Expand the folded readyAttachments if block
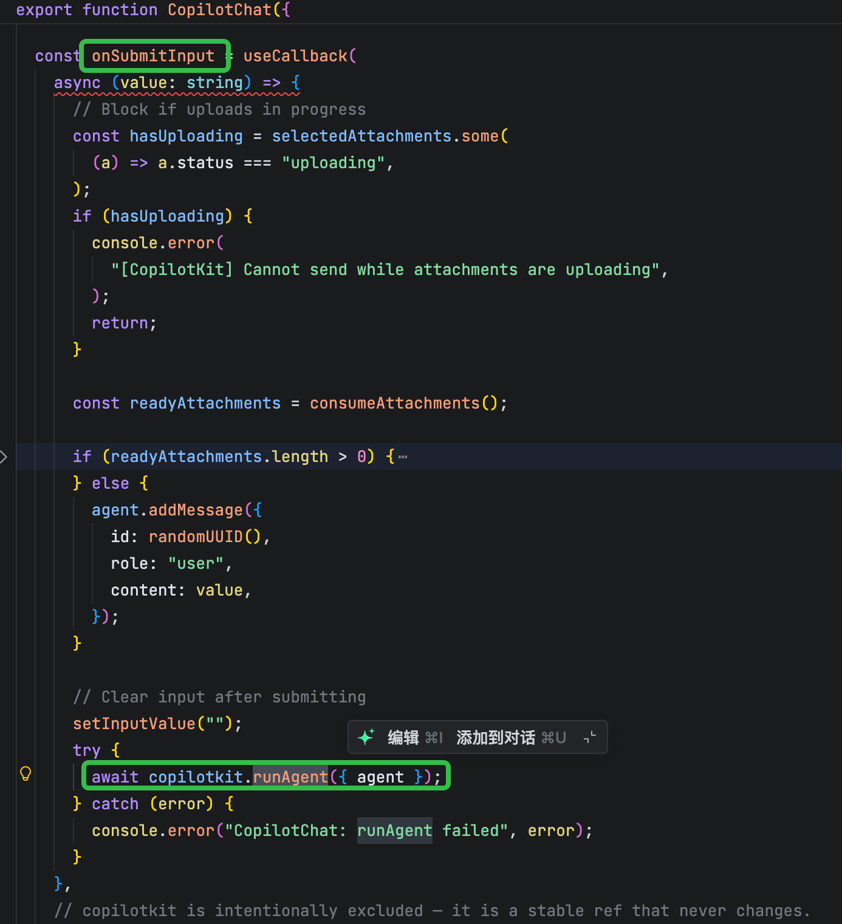842x924 pixels. point(4,457)
